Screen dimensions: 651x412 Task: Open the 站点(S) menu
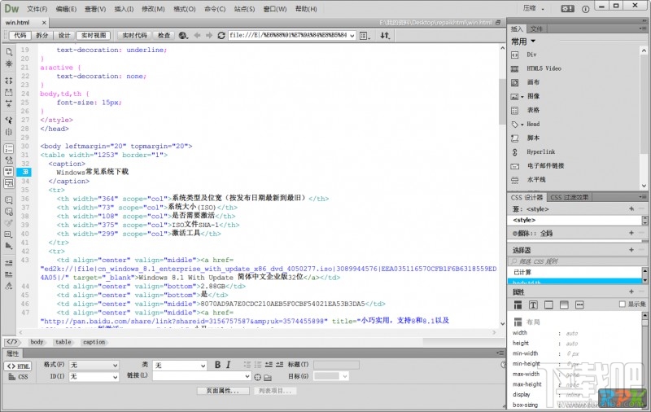244,9
